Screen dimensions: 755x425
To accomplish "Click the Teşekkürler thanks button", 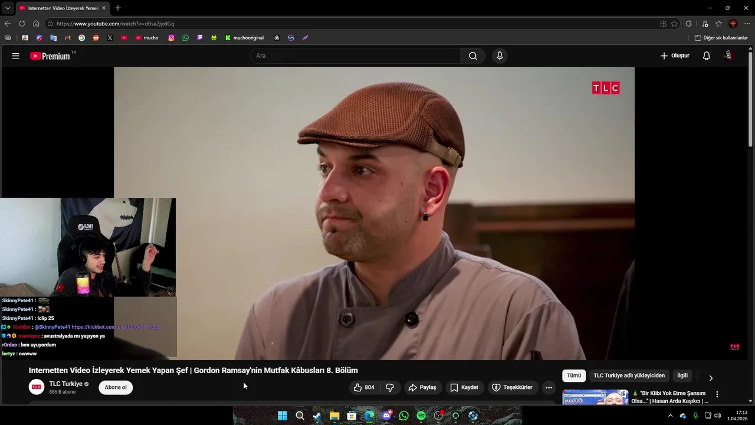I will coord(512,387).
